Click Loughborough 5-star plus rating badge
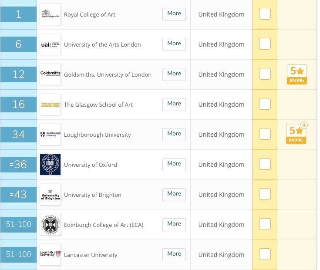320x270 pixels. coord(296,134)
